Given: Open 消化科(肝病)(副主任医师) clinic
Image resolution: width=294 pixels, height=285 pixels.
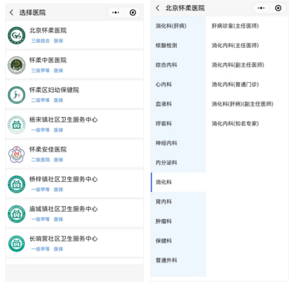Looking at the screenshot, I should (x=243, y=104).
